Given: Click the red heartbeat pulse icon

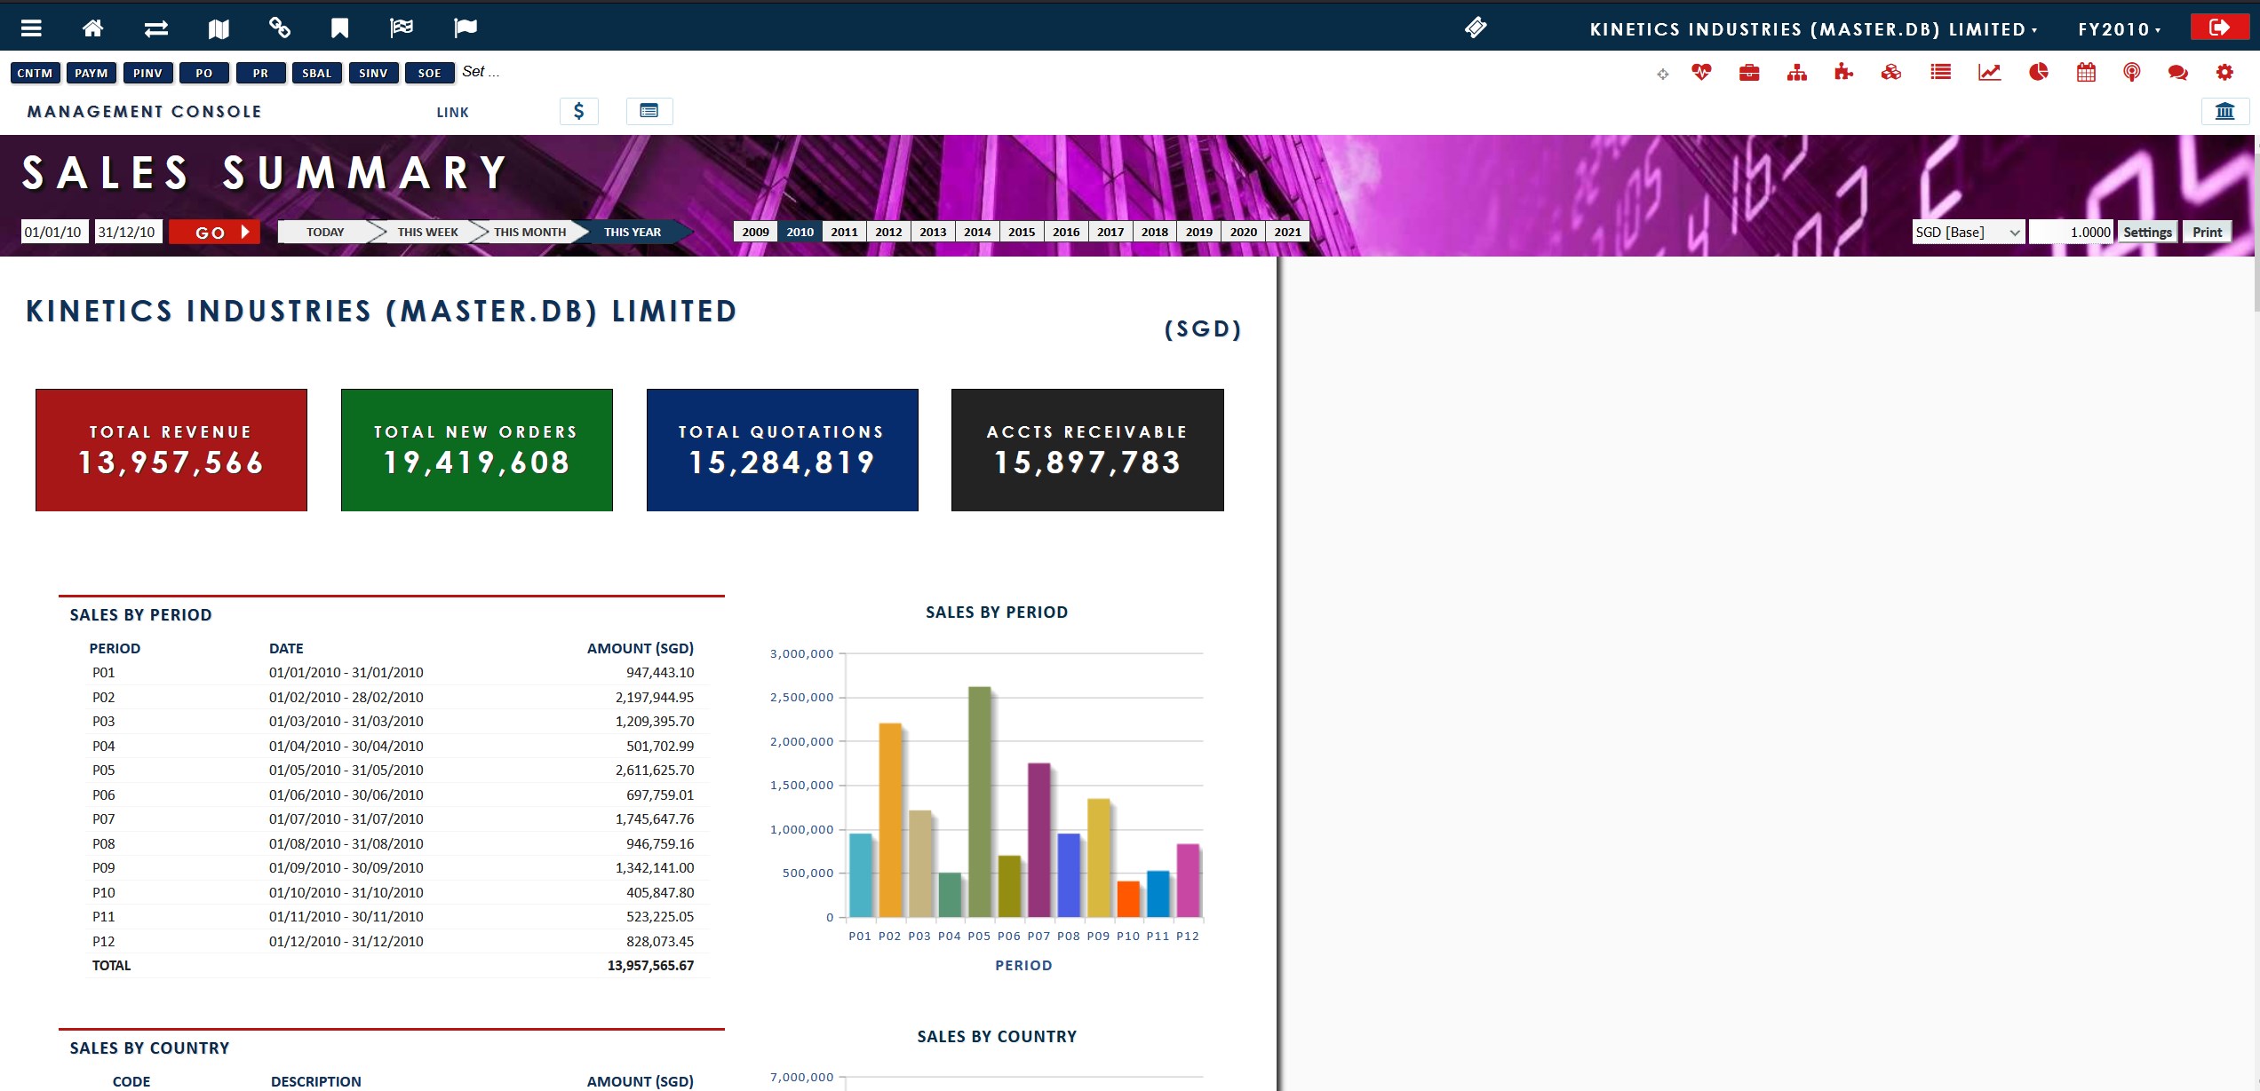Looking at the screenshot, I should [1701, 73].
